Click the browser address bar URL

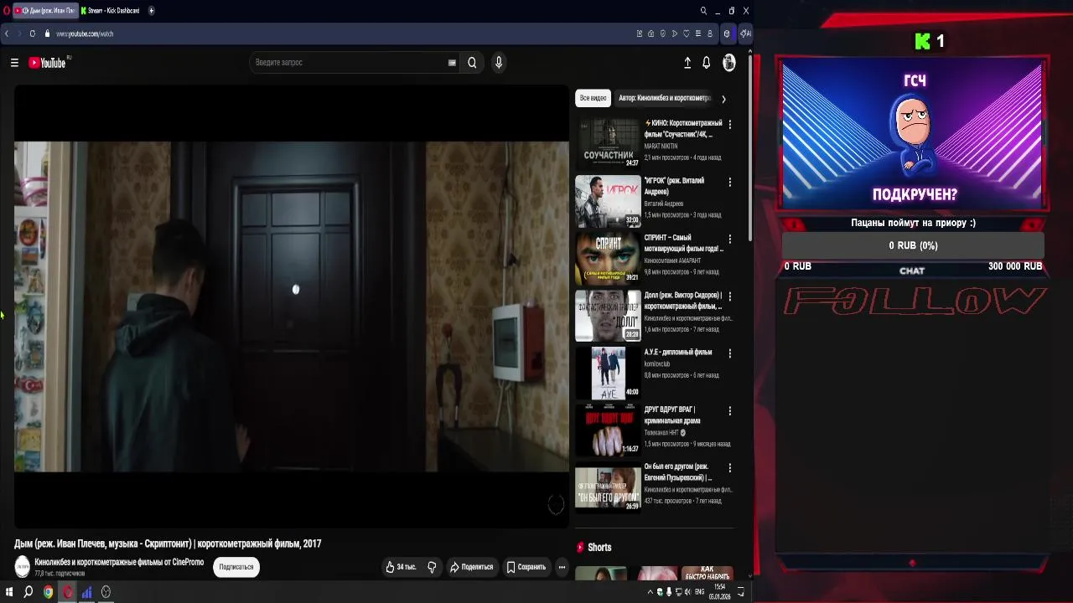click(x=85, y=33)
